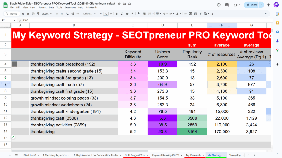
Task: Click the Share button
Action: click(252, 5)
